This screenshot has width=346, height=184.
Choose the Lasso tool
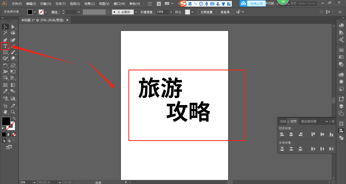coord(13,33)
